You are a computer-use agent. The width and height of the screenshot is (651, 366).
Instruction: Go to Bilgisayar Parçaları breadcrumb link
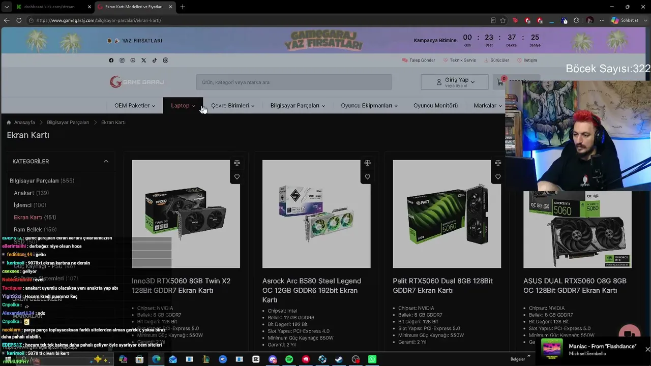tap(68, 123)
